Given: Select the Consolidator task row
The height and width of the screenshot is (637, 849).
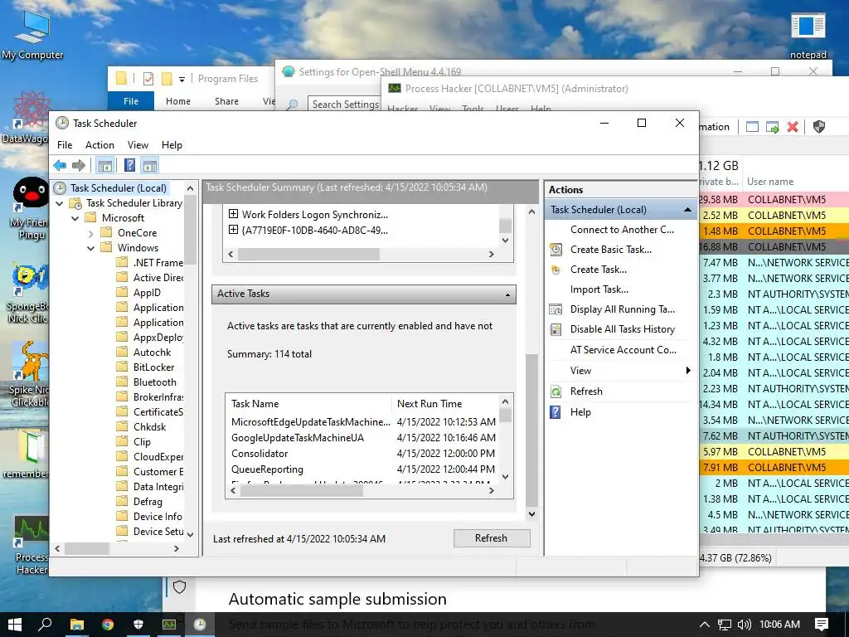Looking at the screenshot, I should pos(363,454).
